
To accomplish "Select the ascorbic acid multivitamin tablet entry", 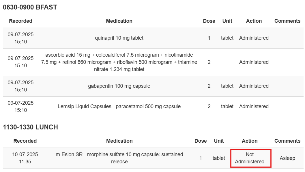I will click(119, 62).
